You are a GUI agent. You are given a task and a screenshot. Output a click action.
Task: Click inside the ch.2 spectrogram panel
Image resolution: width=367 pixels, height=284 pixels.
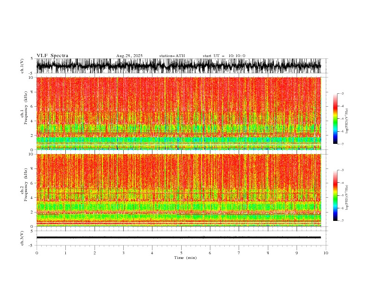(178, 190)
